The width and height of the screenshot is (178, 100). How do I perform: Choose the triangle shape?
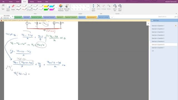pyautogui.click(x=85, y=9)
